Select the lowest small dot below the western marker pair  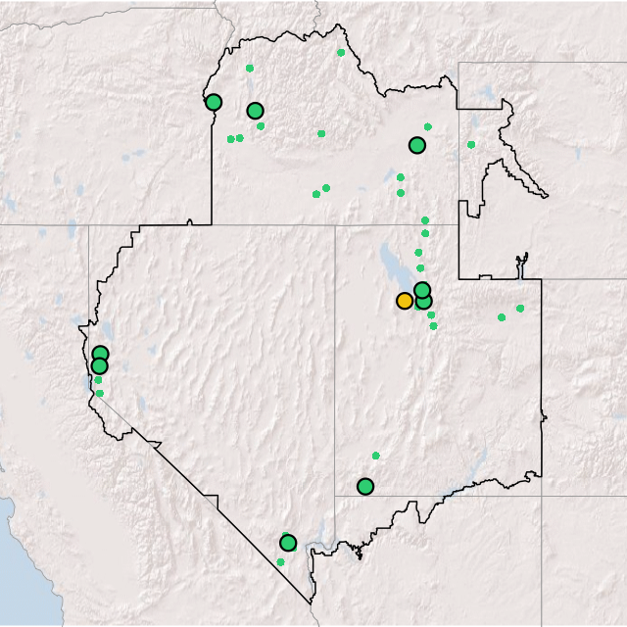(99, 394)
